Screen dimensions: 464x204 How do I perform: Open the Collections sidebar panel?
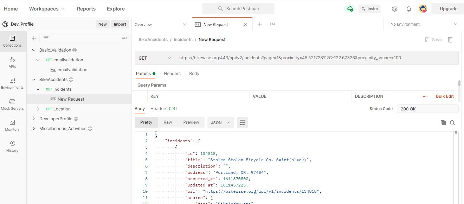[x=13, y=41]
